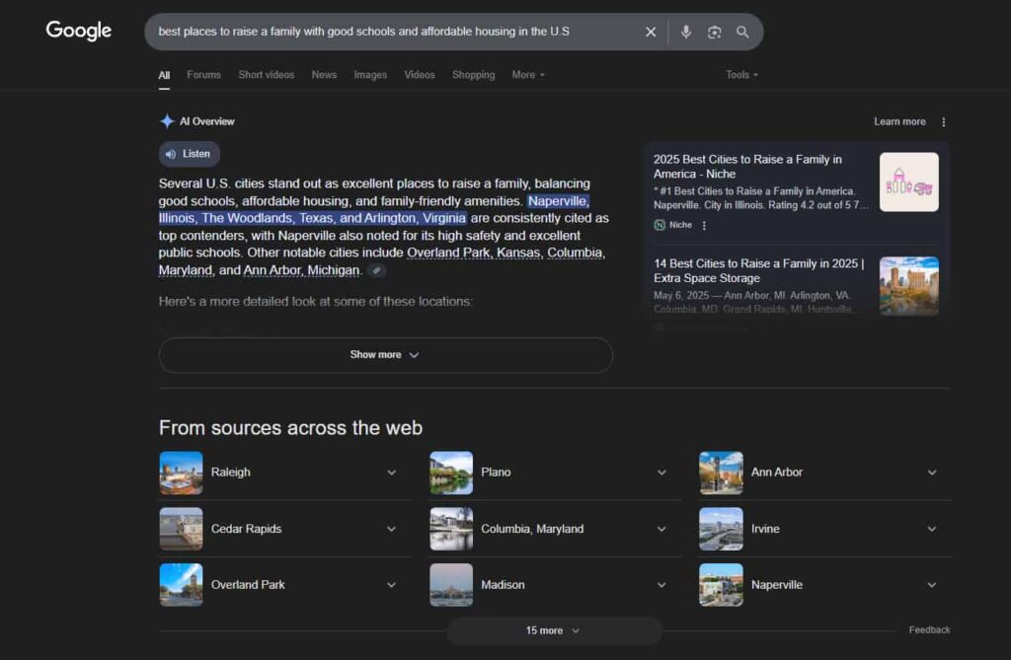This screenshot has height=660, width=1011.
Task: Click the Madison city name
Action: pos(503,585)
